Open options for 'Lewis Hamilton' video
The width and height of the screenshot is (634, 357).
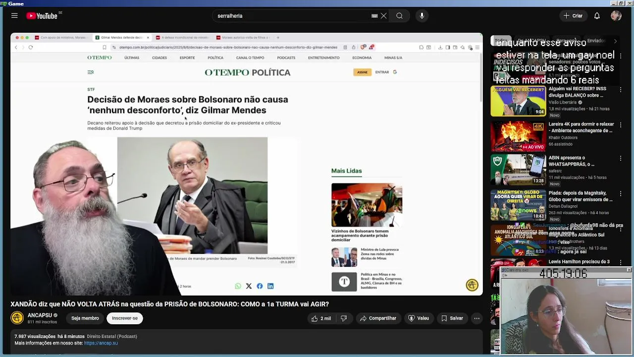point(621,262)
